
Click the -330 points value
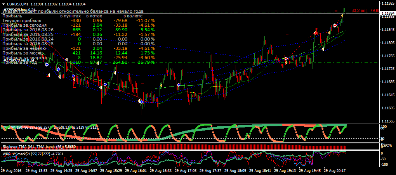click(x=76, y=20)
